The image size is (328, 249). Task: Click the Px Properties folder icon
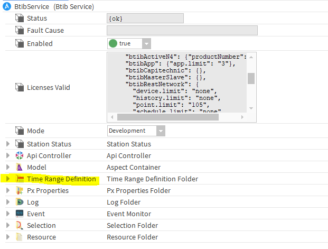[x=20, y=191]
